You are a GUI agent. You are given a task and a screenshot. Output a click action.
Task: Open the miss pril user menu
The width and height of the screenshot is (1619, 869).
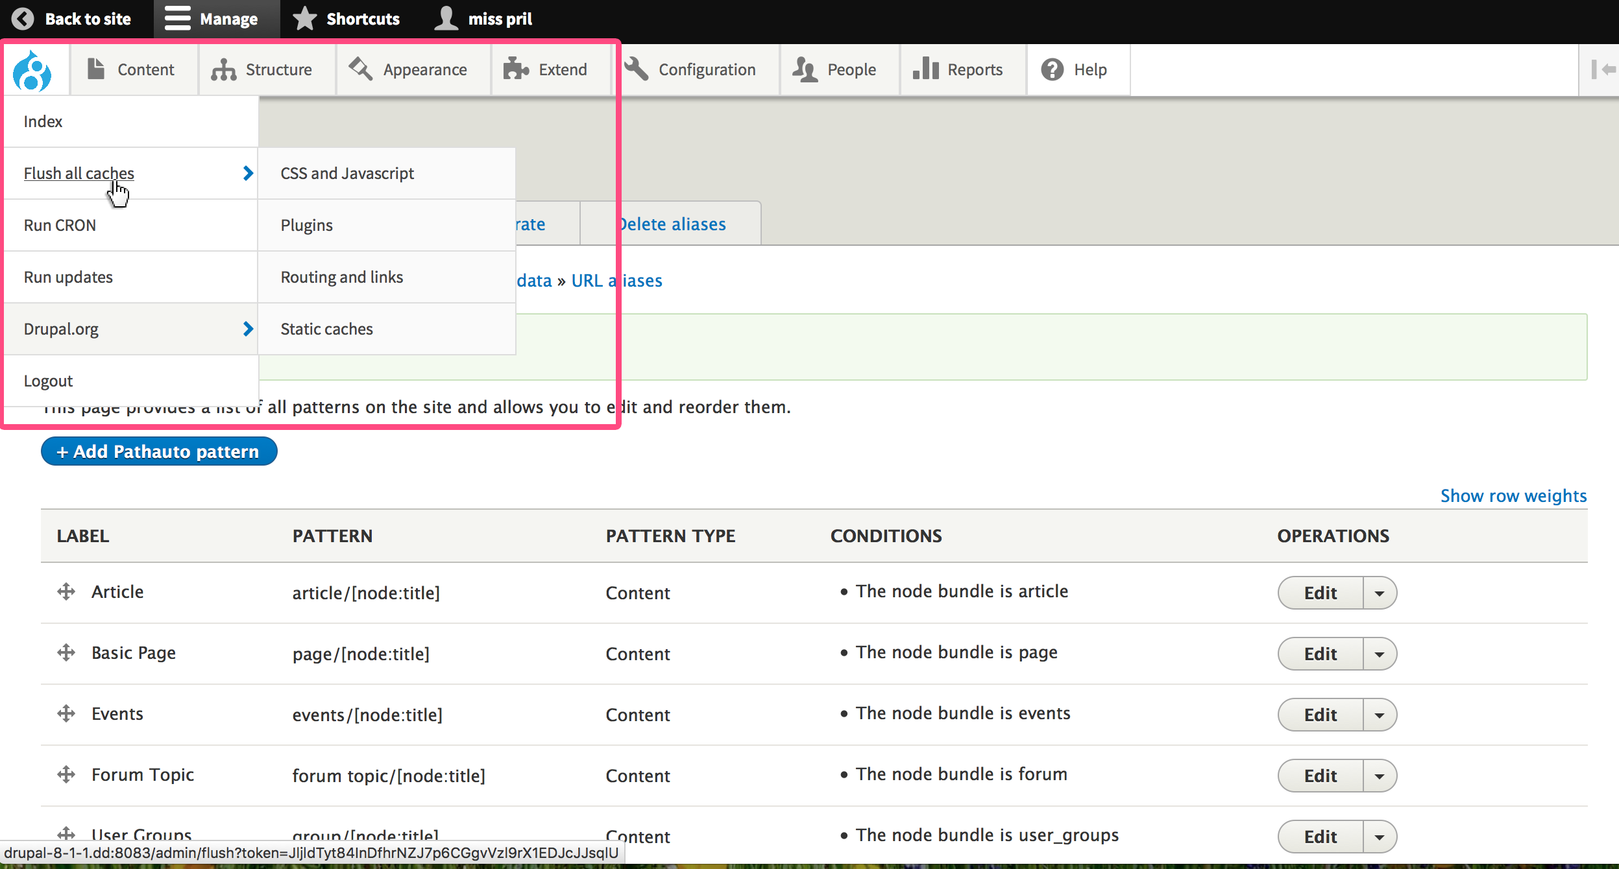click(x=483, y=19)
